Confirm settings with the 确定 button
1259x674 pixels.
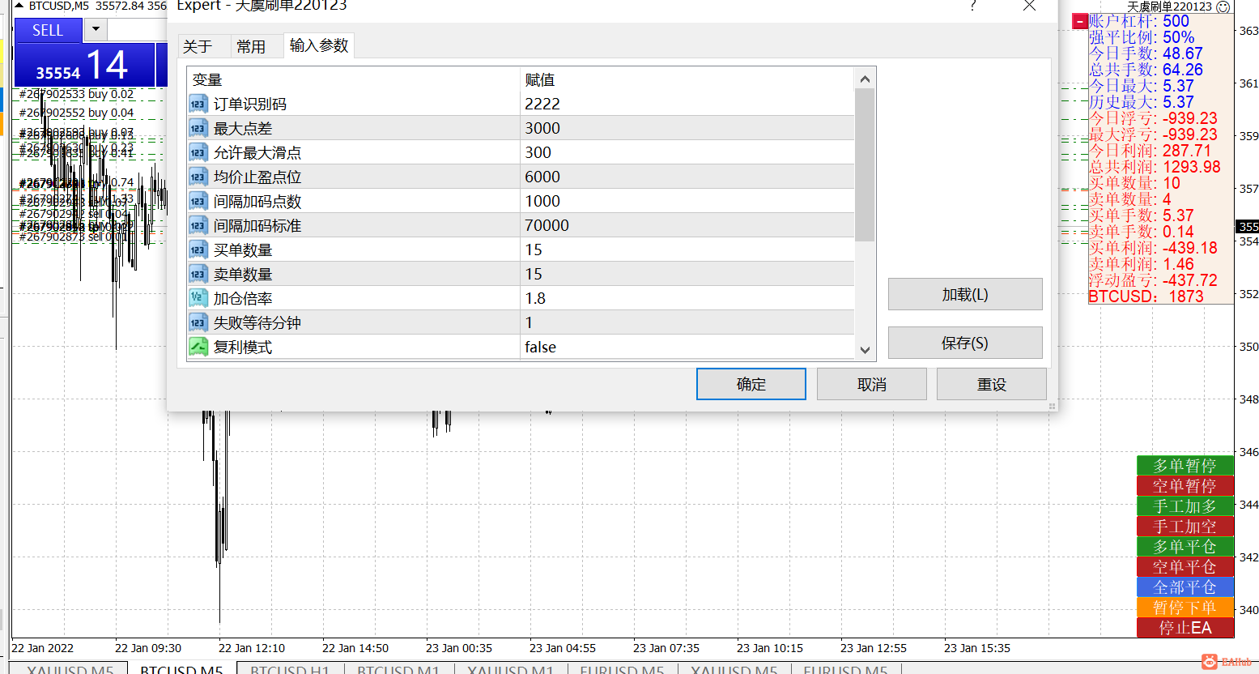click(x=751, y=384)
